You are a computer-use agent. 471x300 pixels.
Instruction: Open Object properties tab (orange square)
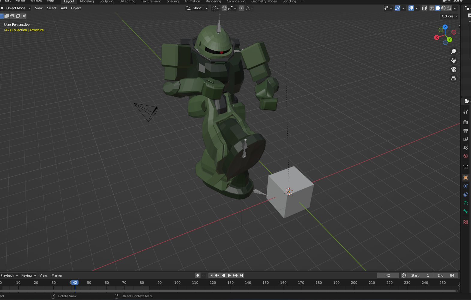coord(466,178)
